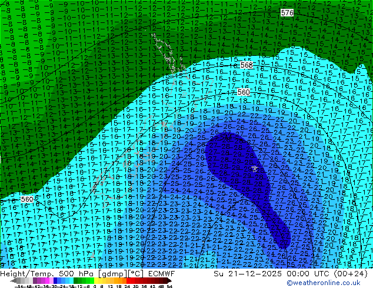Click the 576 height contour label
This screenshot has width=373, height=288.
[287, 12]
